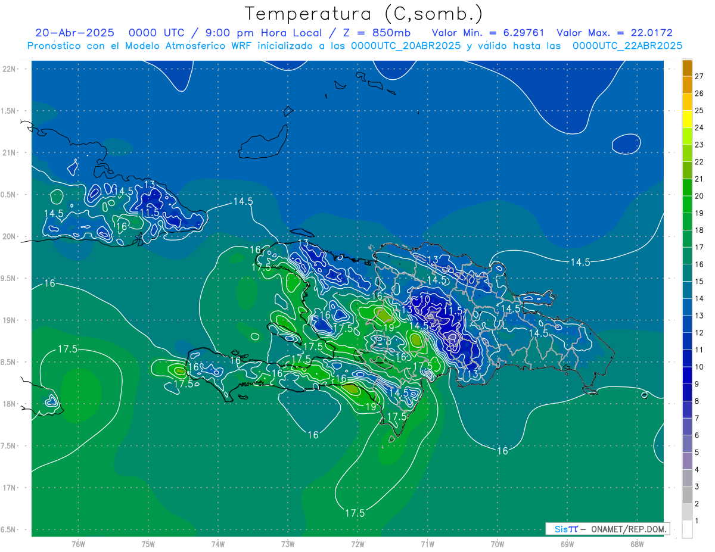Select the '70W' longitude axis label
The image size is (715, 552).
(x=498, y=544)
